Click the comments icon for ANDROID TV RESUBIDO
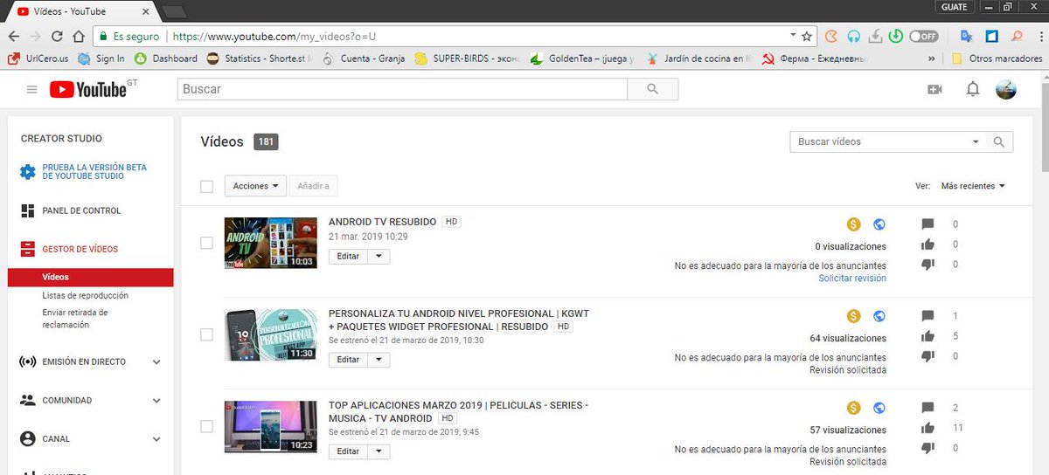1049x475 pixels. (928, 224)
